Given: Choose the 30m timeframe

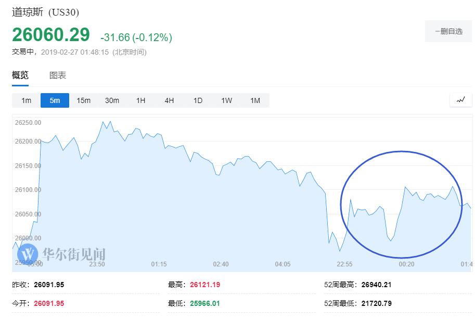Looking at the screenshot, I should [112, 100].
